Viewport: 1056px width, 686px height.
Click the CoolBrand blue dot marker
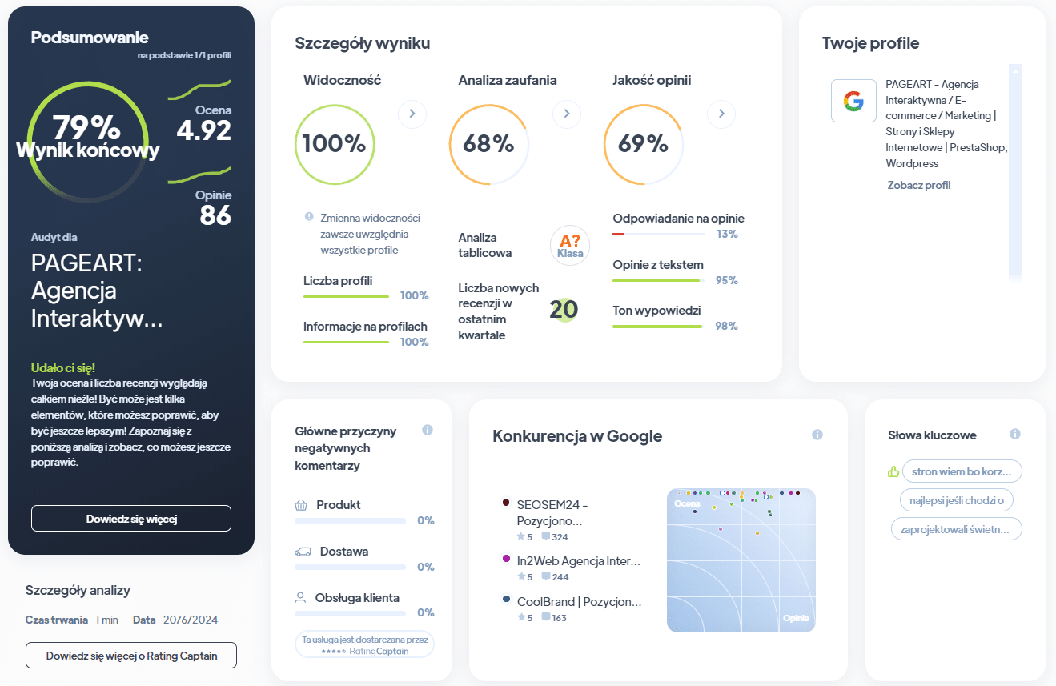click(506, 599)
